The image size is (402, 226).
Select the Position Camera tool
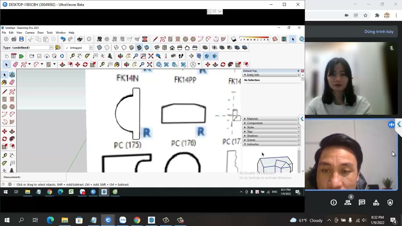click(166, 56)
